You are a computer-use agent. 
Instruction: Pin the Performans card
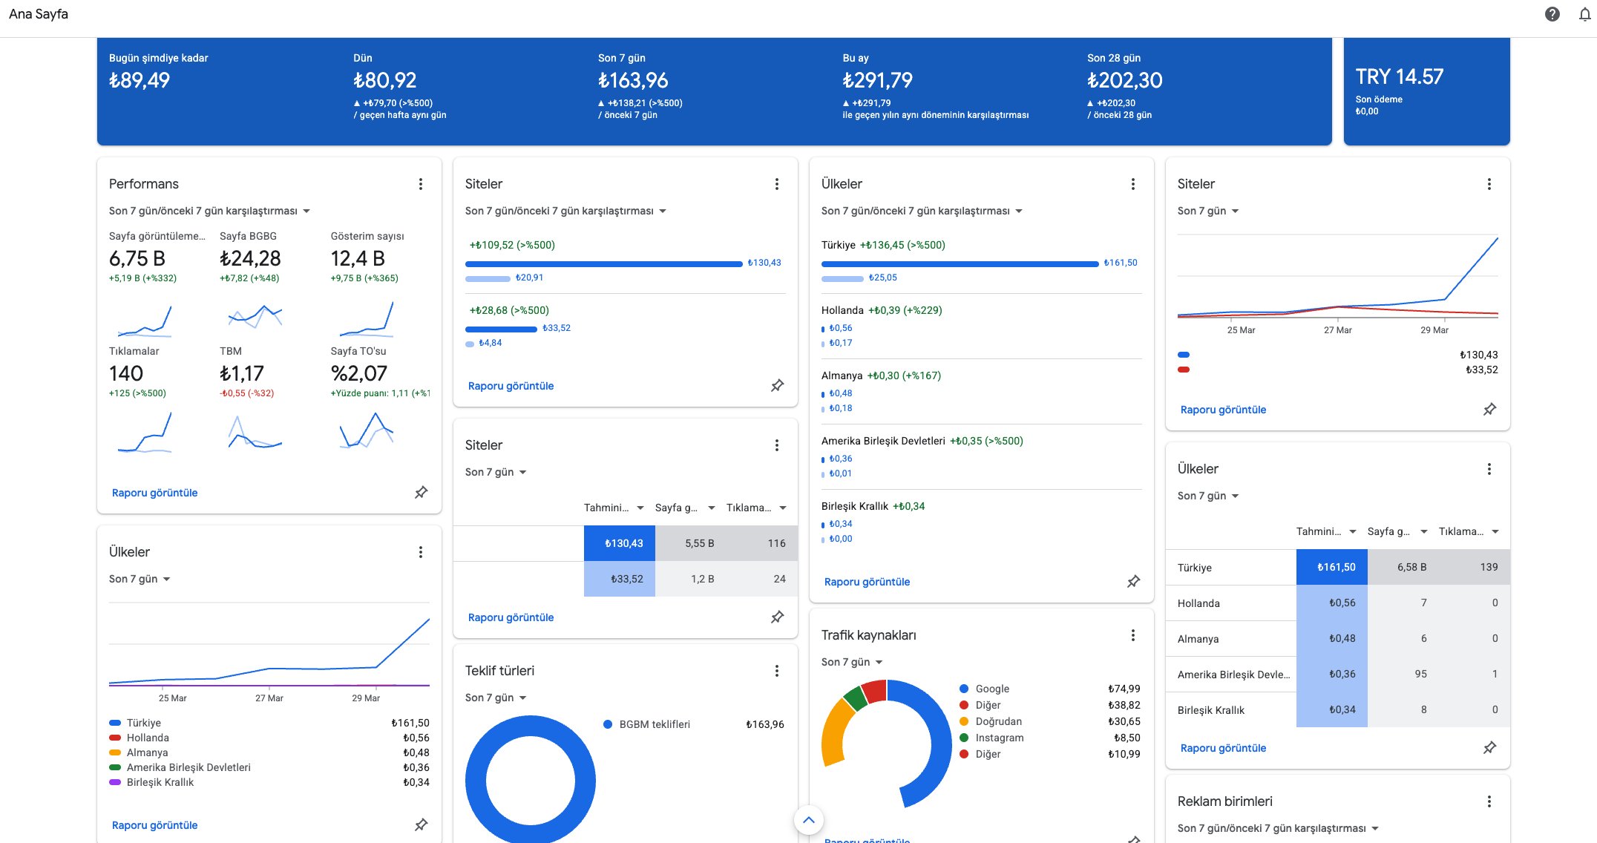421,492
